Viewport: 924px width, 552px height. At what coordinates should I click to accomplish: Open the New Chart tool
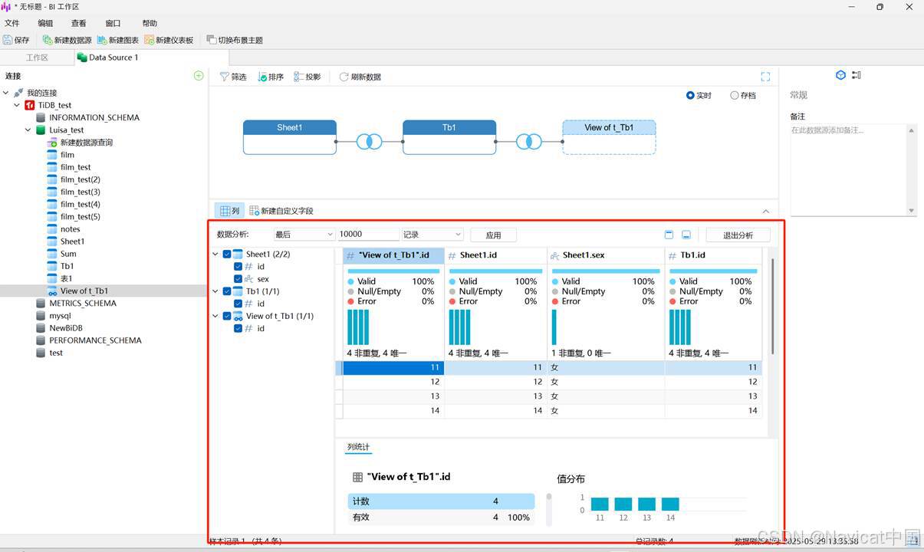(x=102, y=40)
